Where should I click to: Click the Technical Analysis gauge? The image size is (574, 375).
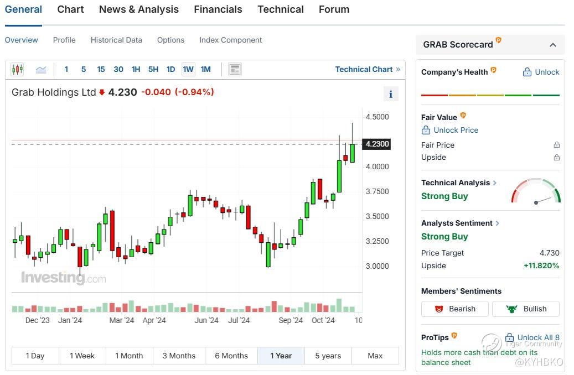coord(536,191)
